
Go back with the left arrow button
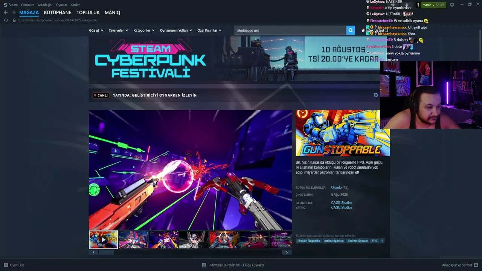(x=6, y=12)
